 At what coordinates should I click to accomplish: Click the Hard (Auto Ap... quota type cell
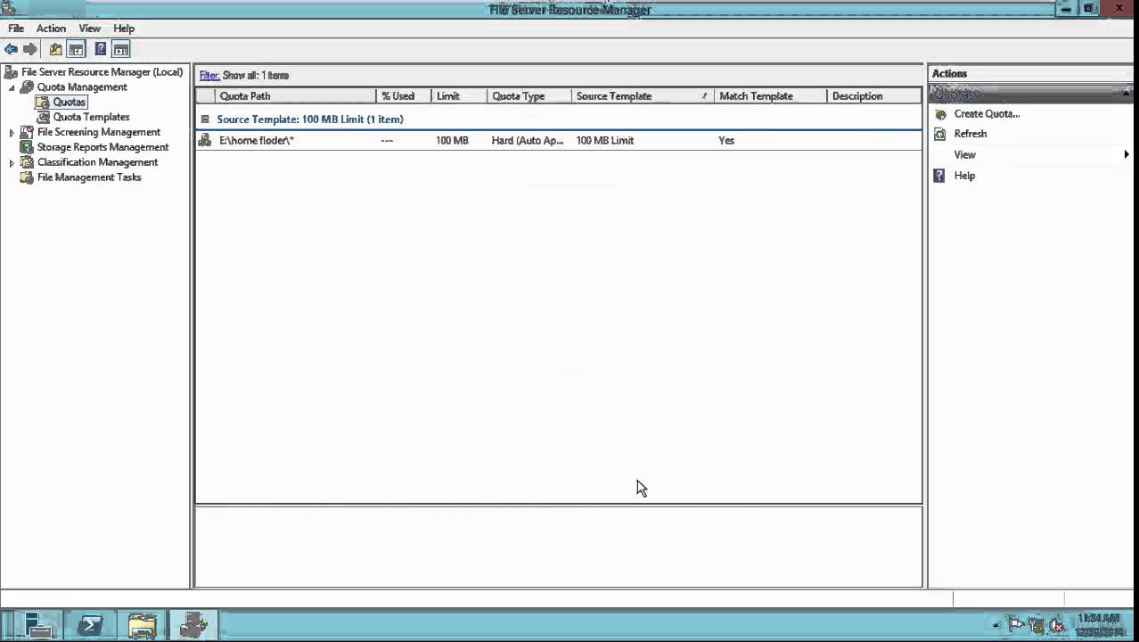[528, 141]
